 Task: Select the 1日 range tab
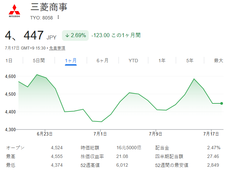9,61
